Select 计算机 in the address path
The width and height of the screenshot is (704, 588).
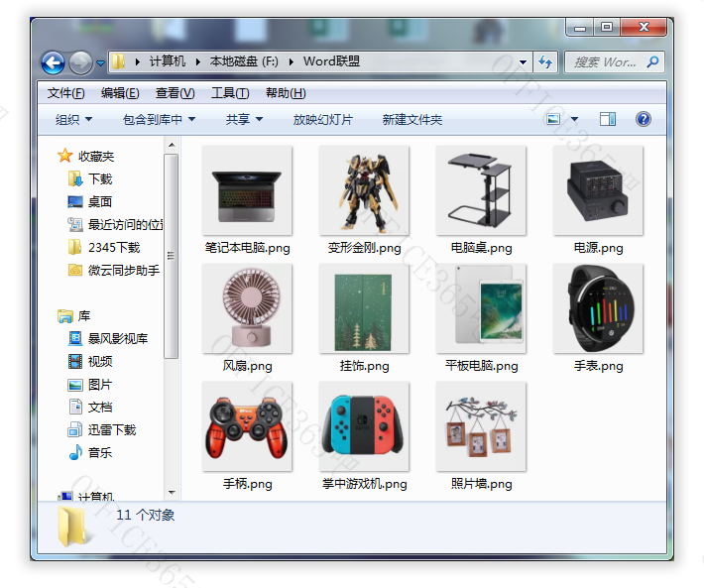coord(167,61)
